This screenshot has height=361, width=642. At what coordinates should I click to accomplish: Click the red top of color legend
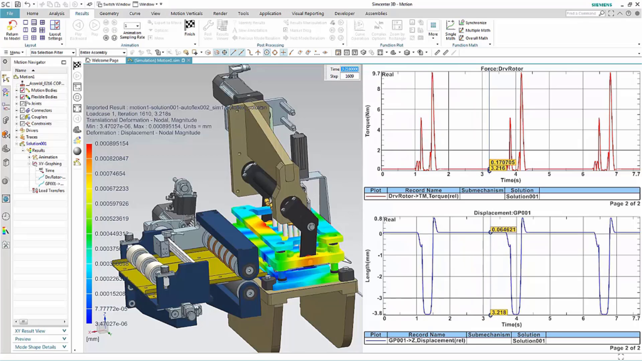point(89,146)
